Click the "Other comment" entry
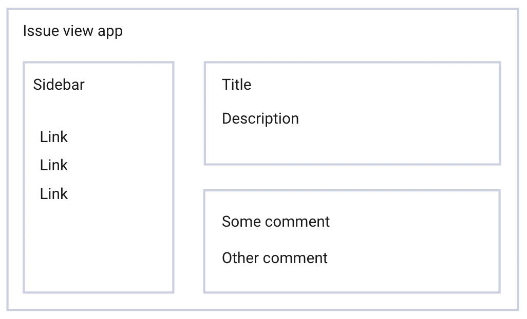This screenshot has height=319, width=527. [x=275, y=257]
